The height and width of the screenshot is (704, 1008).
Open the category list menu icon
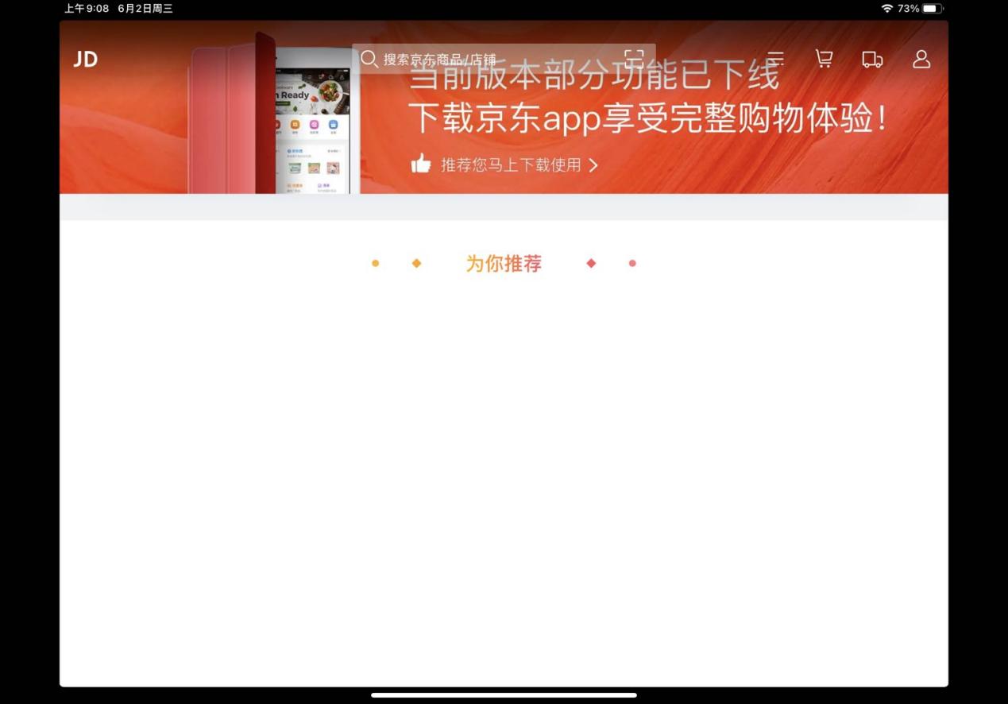coord(775,59)
